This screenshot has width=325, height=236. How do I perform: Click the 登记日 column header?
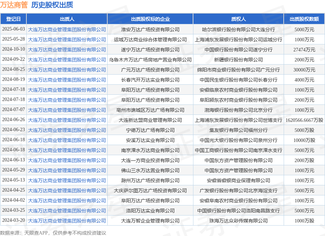click(14, 19)
